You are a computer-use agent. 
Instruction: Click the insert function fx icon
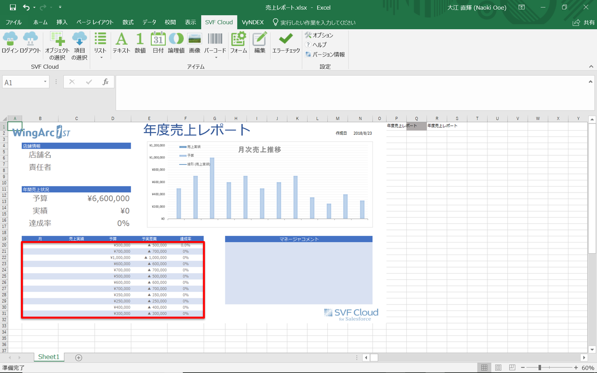click(106, 82)
